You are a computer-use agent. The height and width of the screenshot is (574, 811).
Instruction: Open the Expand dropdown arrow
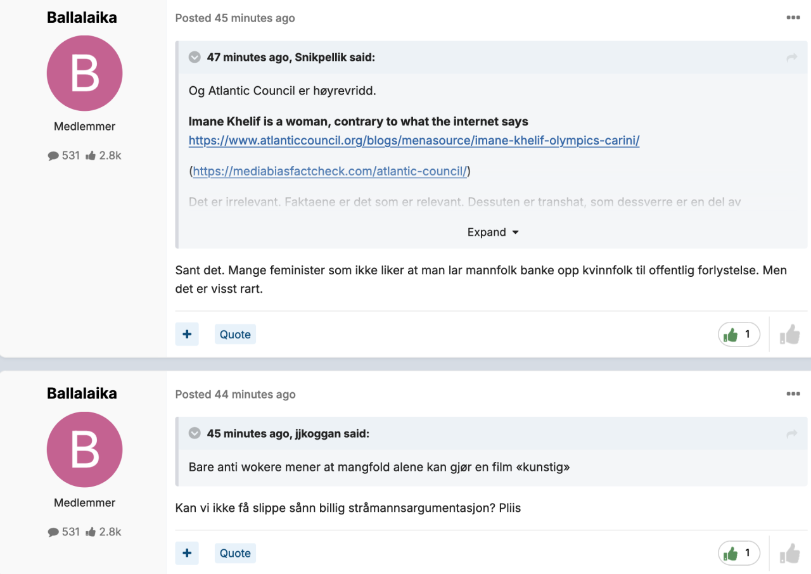pyautogui.click(x=514, y=232)
